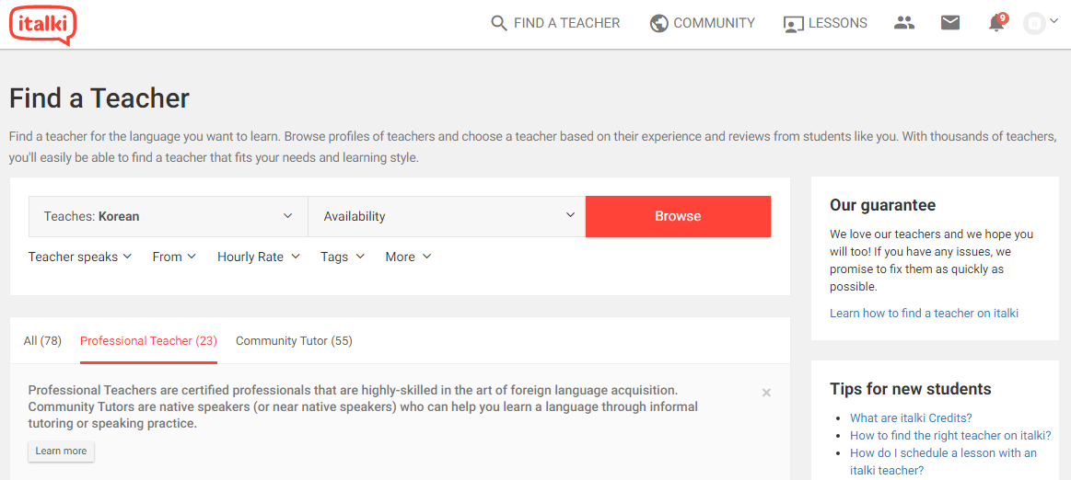
Task: Switch to the All (78) tab
Action: (42, 341)
